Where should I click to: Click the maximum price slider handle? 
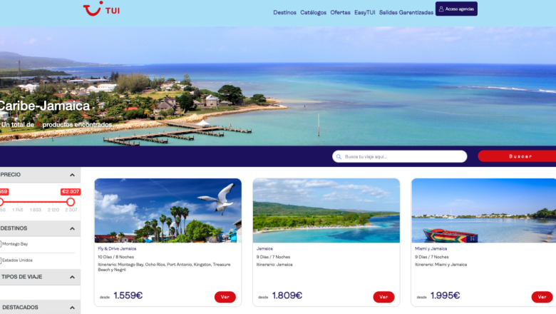coord(71,202)
